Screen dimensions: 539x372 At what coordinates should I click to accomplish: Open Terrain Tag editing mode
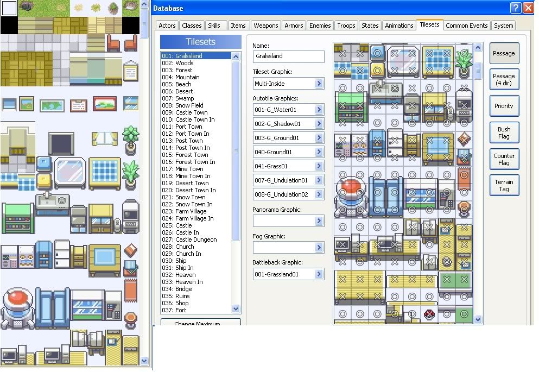click(x=504, y=185)
